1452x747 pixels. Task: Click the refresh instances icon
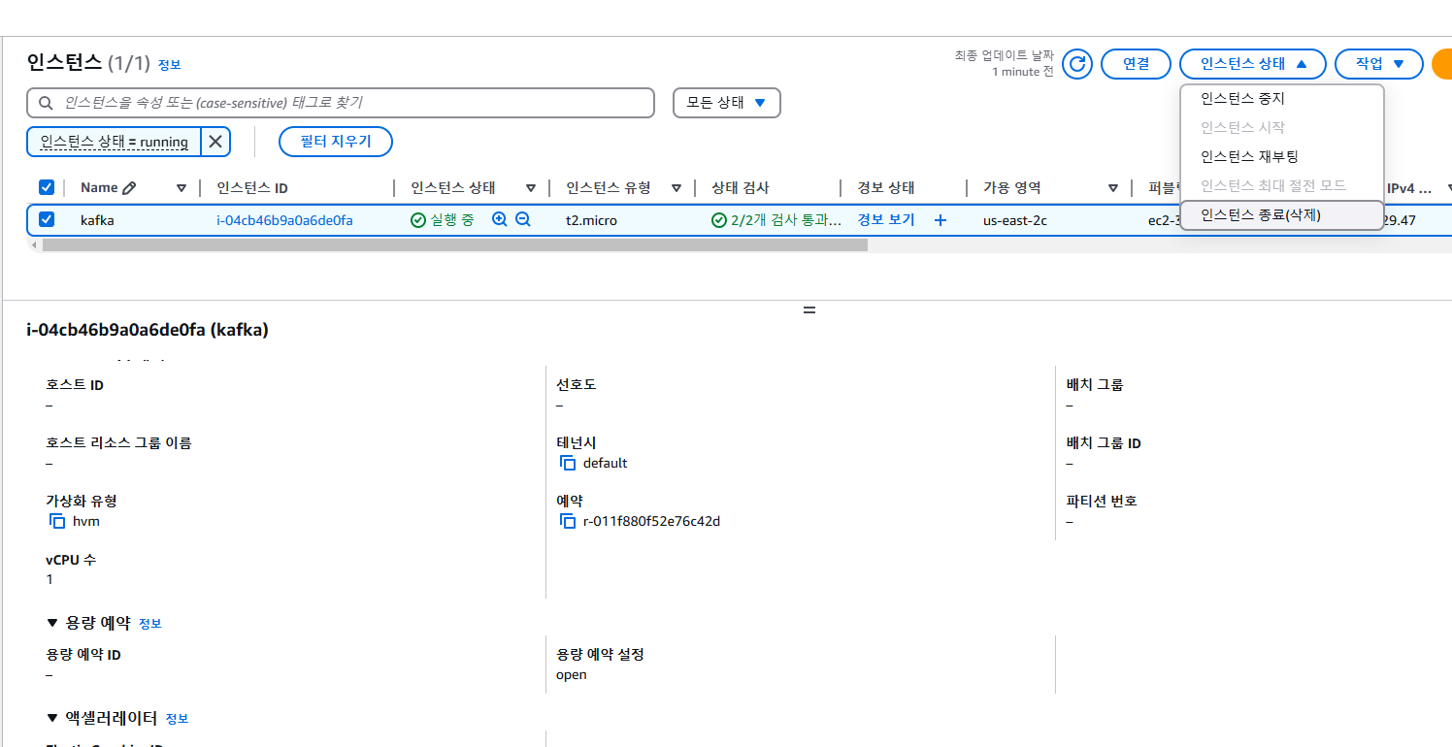1076,64
